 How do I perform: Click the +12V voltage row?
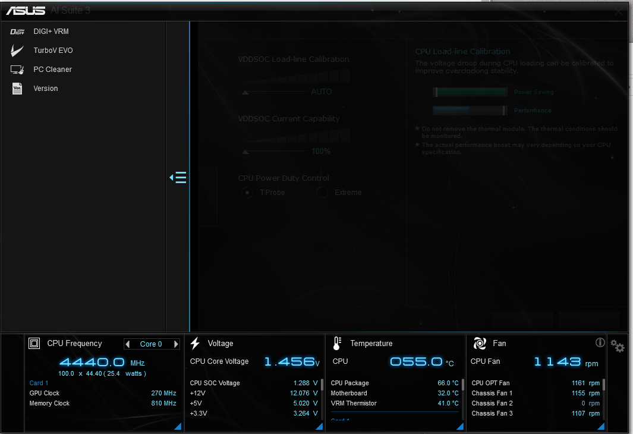tap(254, 393)
